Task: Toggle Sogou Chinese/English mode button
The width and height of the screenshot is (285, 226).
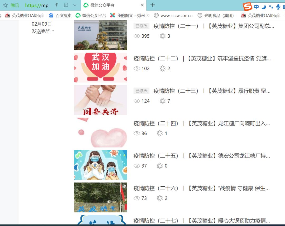Action: pos(256,7)
